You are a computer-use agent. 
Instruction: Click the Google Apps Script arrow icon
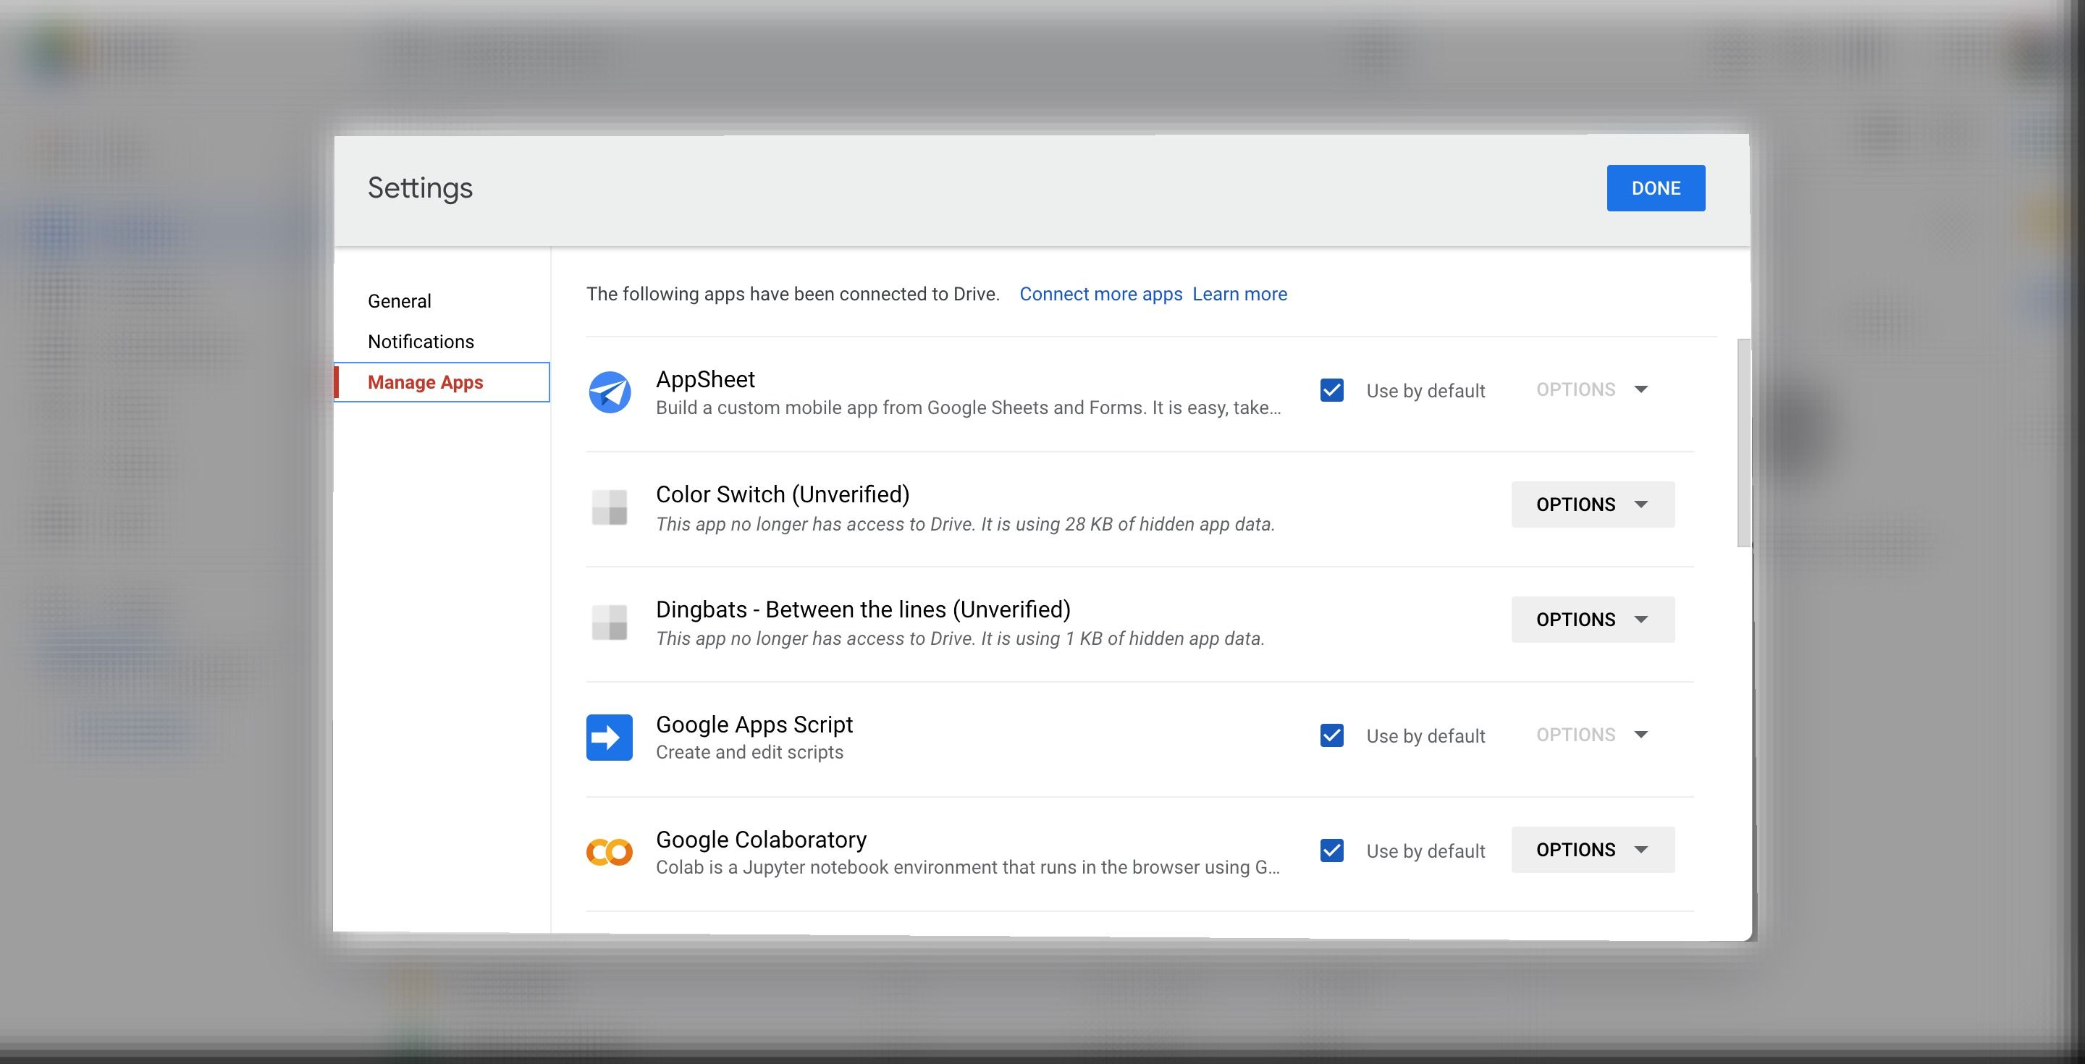pos(609,737)
